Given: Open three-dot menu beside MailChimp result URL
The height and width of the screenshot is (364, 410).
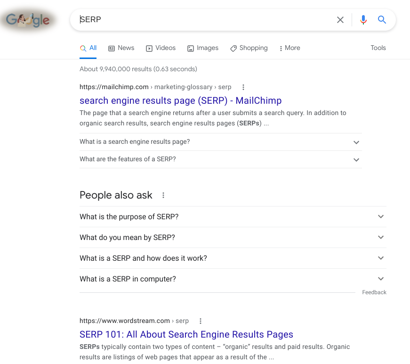Looking at the screenshot, I should 243,87.
